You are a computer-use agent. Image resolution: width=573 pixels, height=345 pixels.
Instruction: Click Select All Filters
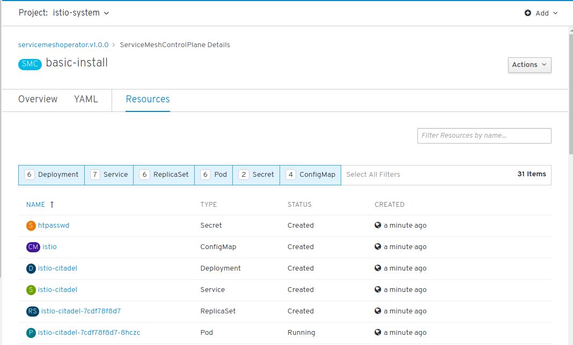373,175
